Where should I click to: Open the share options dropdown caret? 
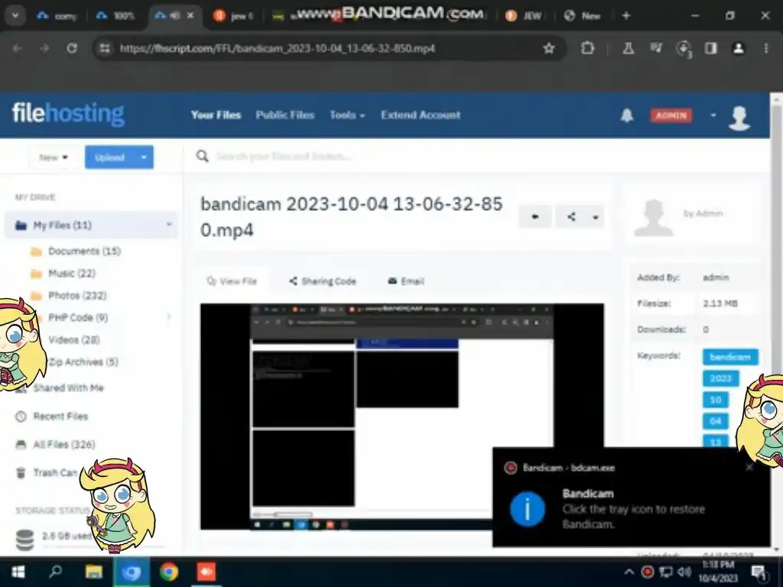point(595,216)
